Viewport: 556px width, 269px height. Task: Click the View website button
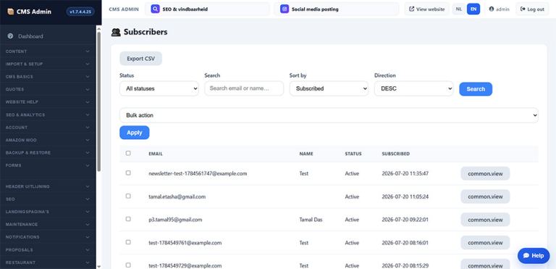click(x=426, y=9)
